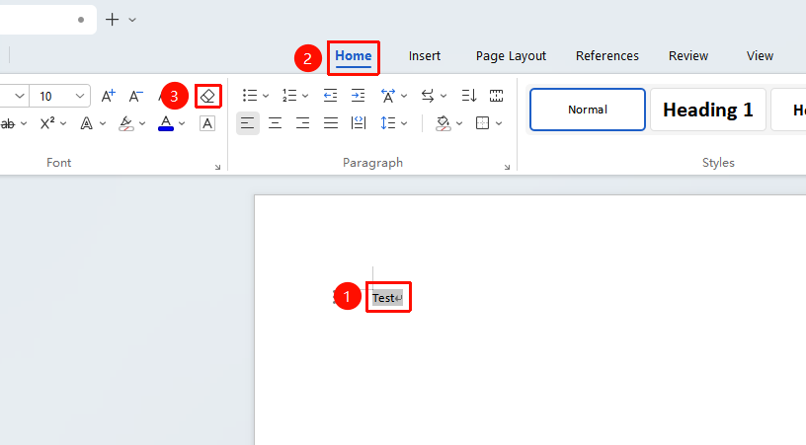
Task: Expand superscript options arrow
Action: coord(63,123)
